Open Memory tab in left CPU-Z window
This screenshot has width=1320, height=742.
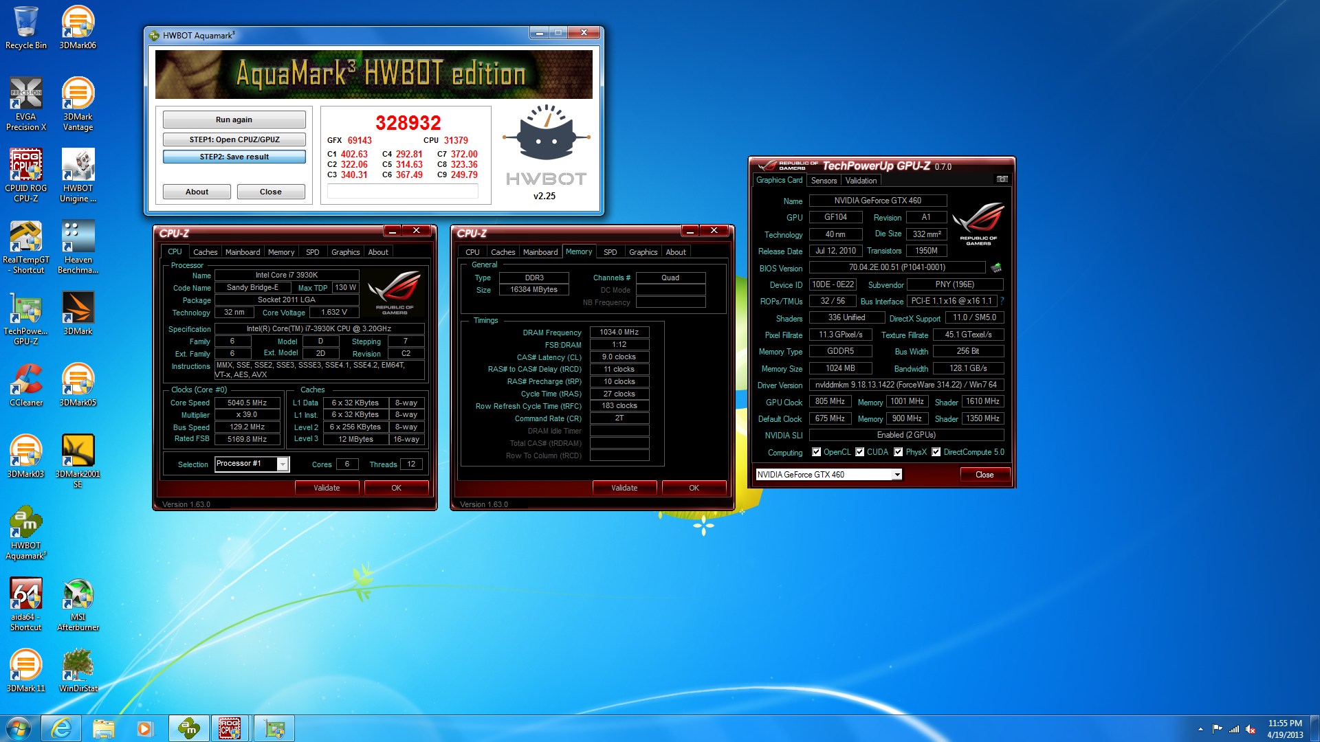(280, 252)
